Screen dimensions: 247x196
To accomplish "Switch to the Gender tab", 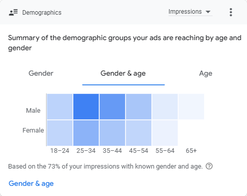I will pyautogui.click(x=41, y=73).
